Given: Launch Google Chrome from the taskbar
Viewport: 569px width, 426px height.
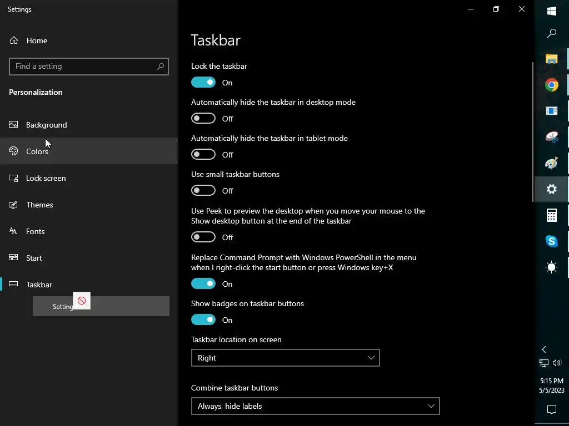Looking at the screenshot, I should (551, 85).
